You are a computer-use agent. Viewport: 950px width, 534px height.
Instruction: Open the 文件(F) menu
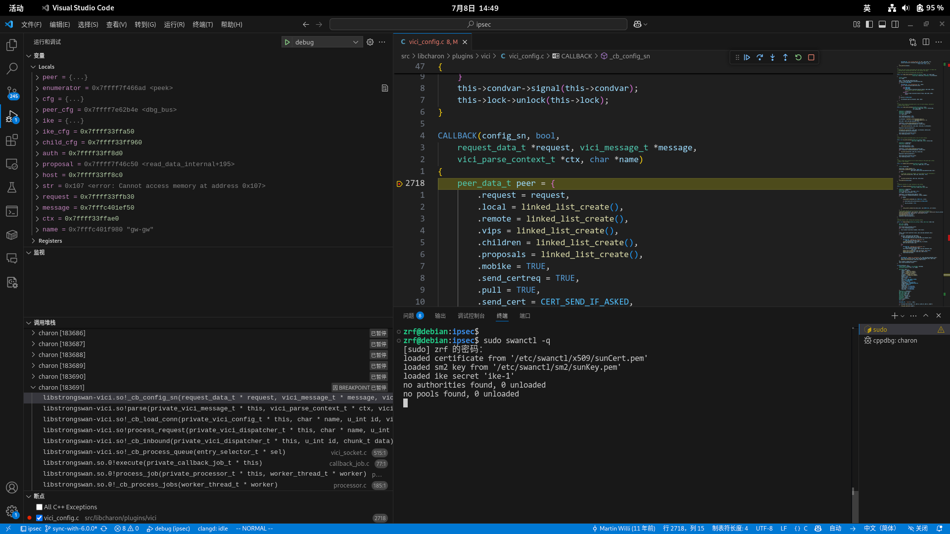[x=31, y=24]
